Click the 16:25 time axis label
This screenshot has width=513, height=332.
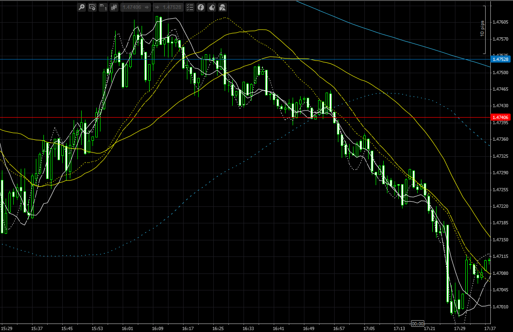point(218,328)
